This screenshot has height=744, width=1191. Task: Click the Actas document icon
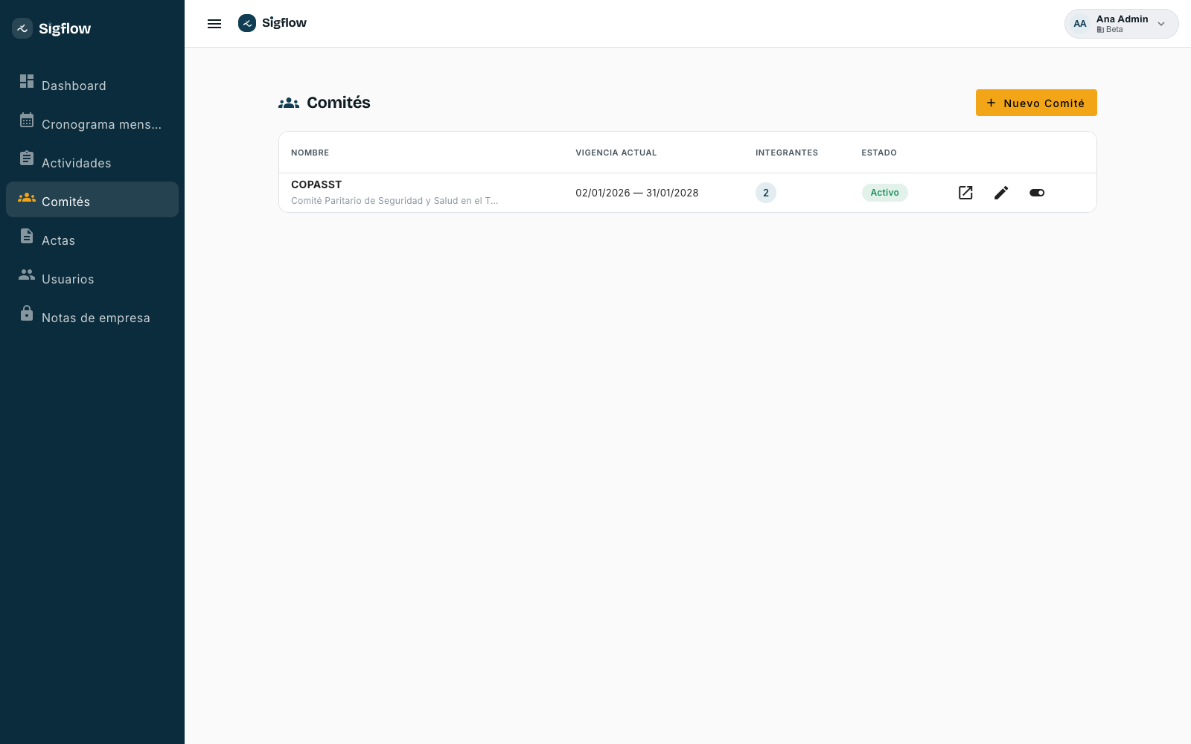click(27, 236)
